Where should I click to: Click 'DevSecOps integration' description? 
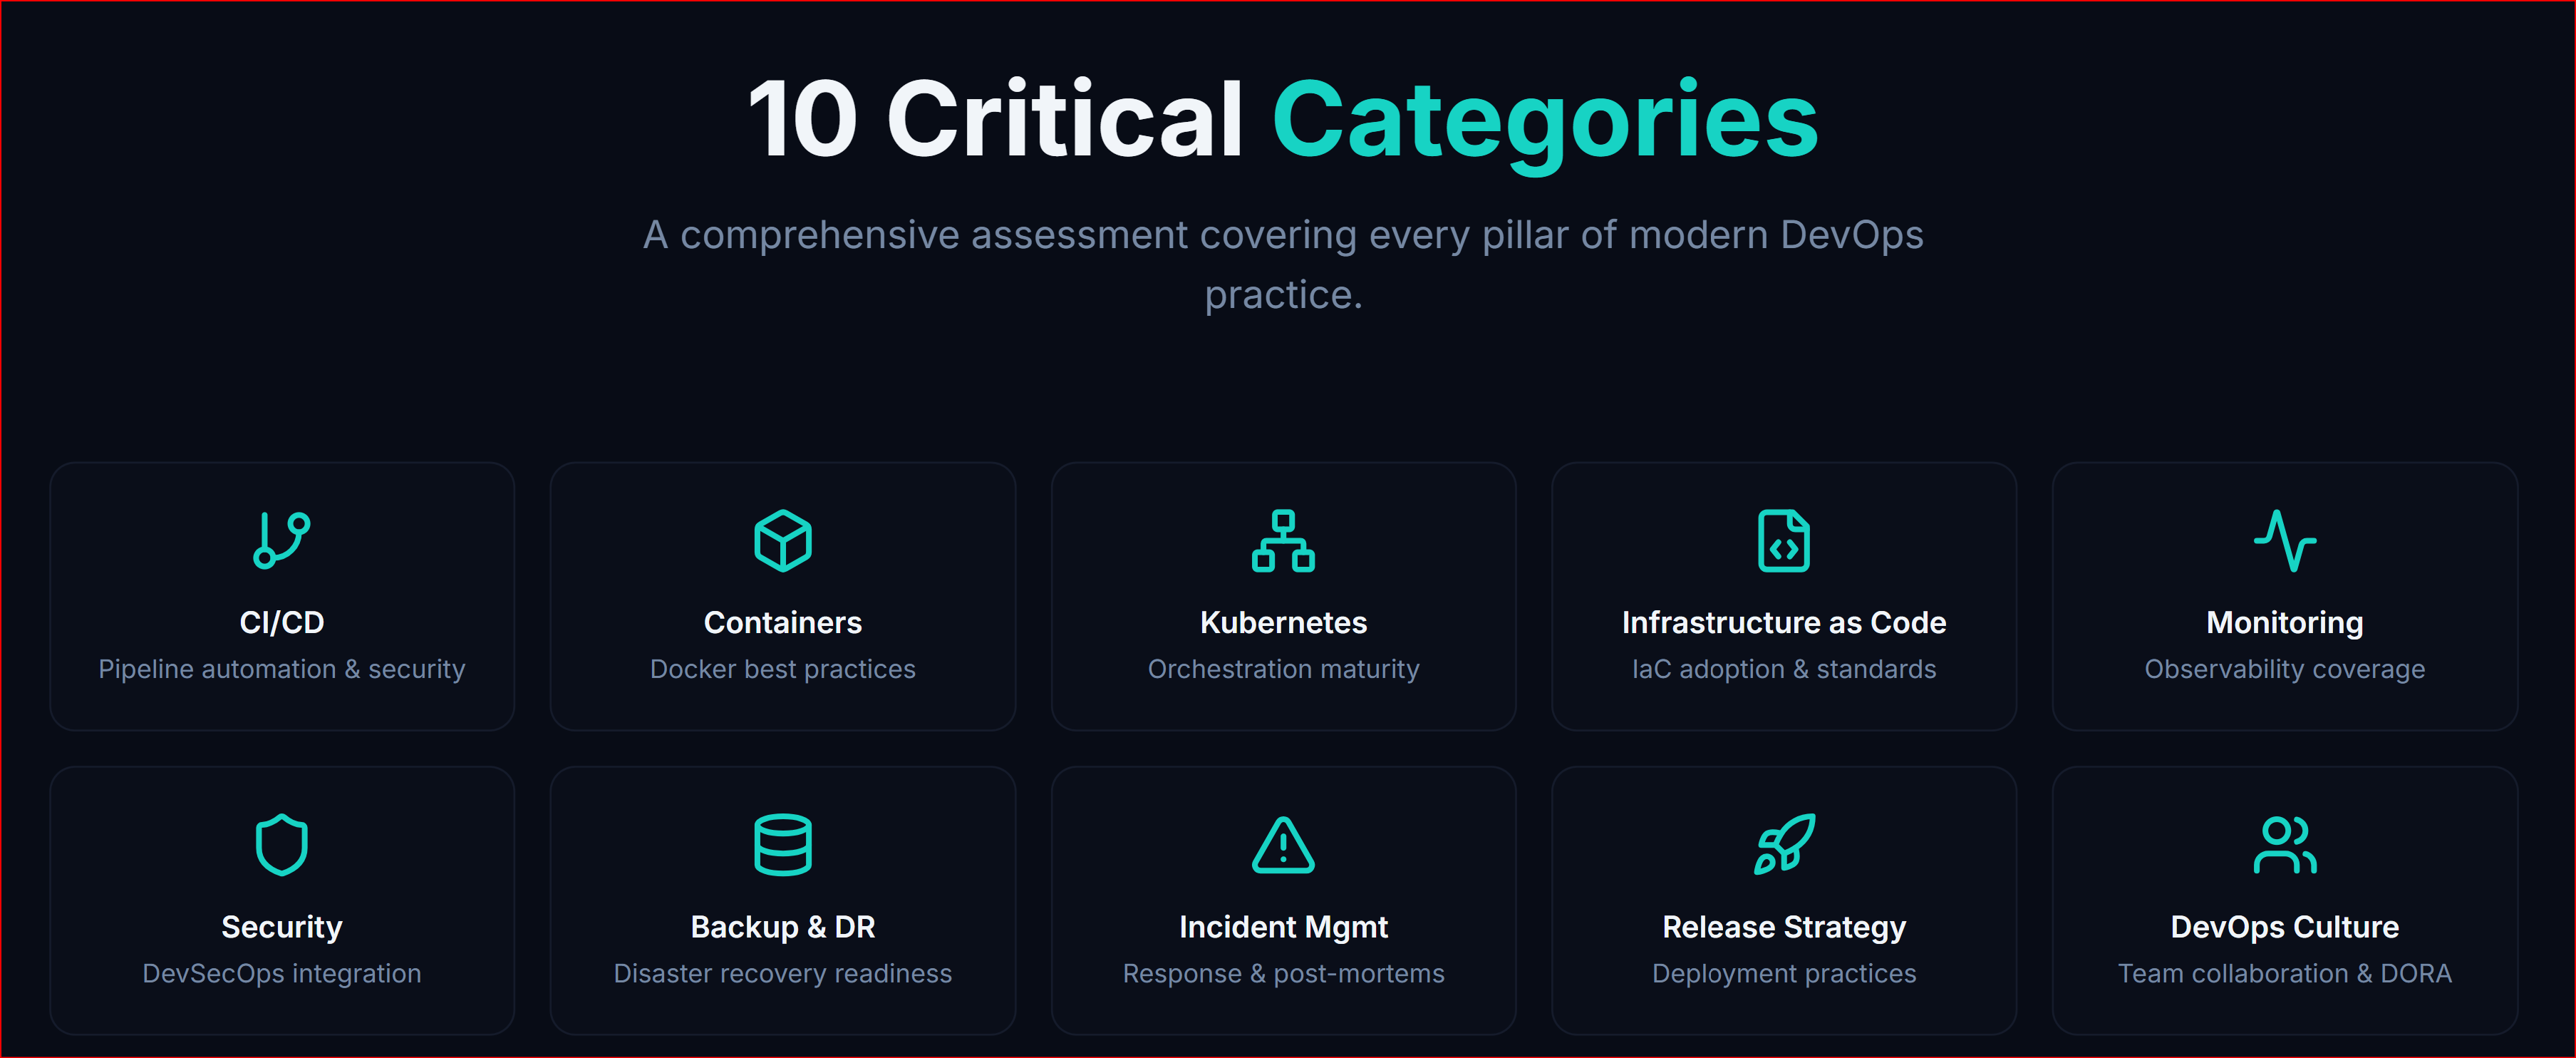(x=282, y=973)
